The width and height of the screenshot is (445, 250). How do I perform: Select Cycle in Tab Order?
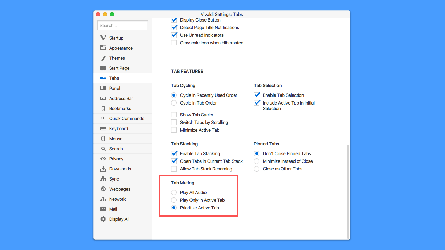click(x=174, y=103)
